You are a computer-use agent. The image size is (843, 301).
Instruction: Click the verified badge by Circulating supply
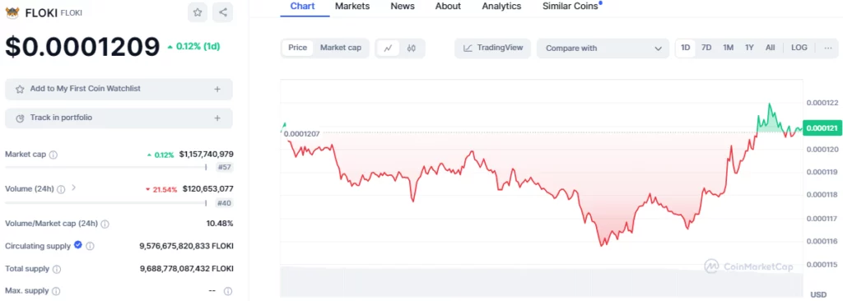(78, 245)
